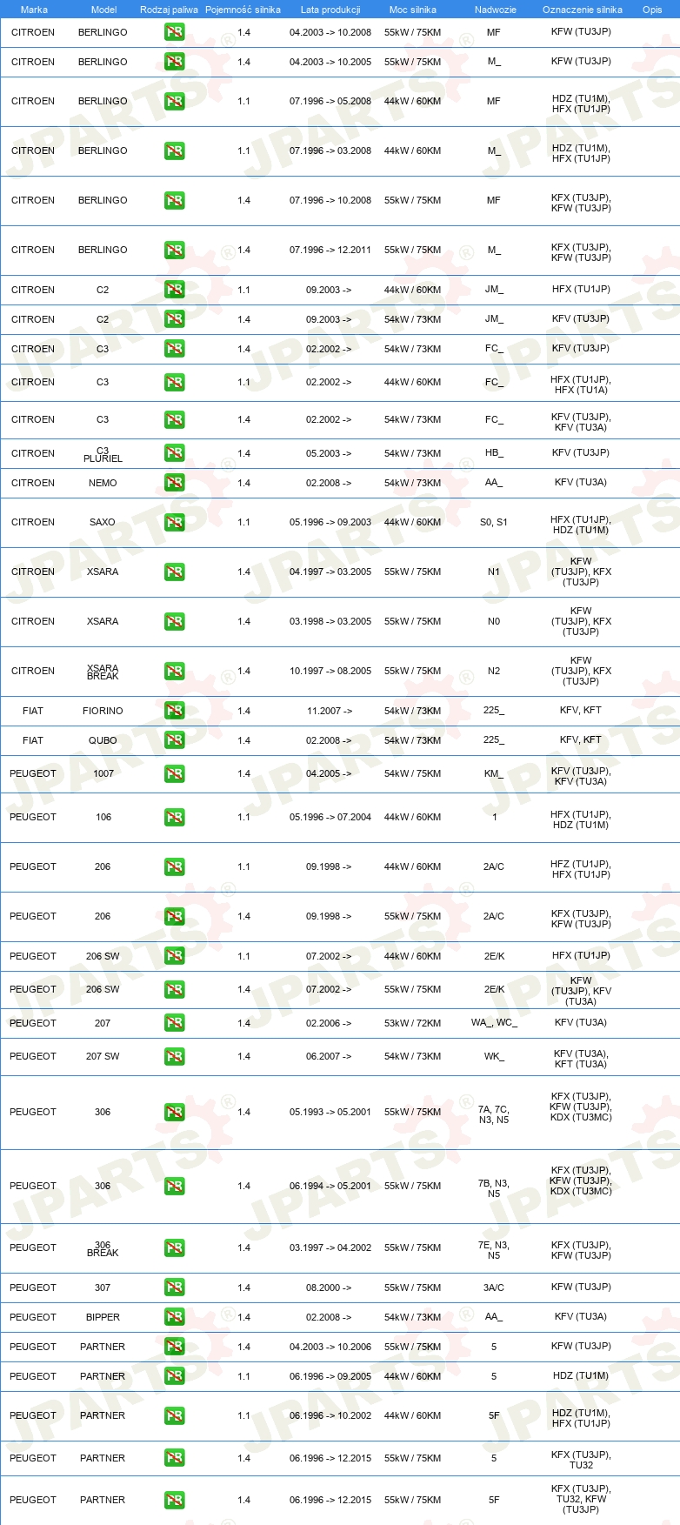
Task: Click the Lata produkcji column header
Action: pyautogui.click(x=330, y=10)
